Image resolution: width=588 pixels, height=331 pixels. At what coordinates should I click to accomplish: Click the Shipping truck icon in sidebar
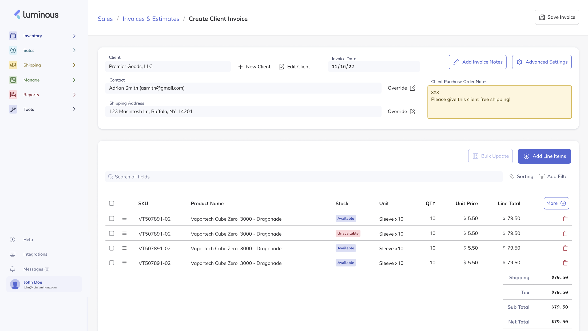13,65
